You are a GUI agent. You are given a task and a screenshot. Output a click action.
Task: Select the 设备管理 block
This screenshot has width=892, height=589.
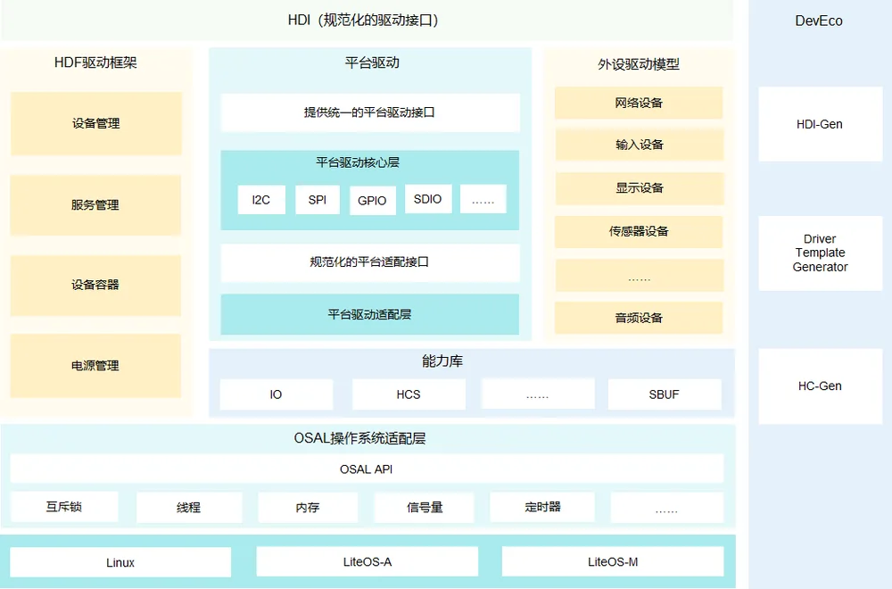tap(96, 123)
